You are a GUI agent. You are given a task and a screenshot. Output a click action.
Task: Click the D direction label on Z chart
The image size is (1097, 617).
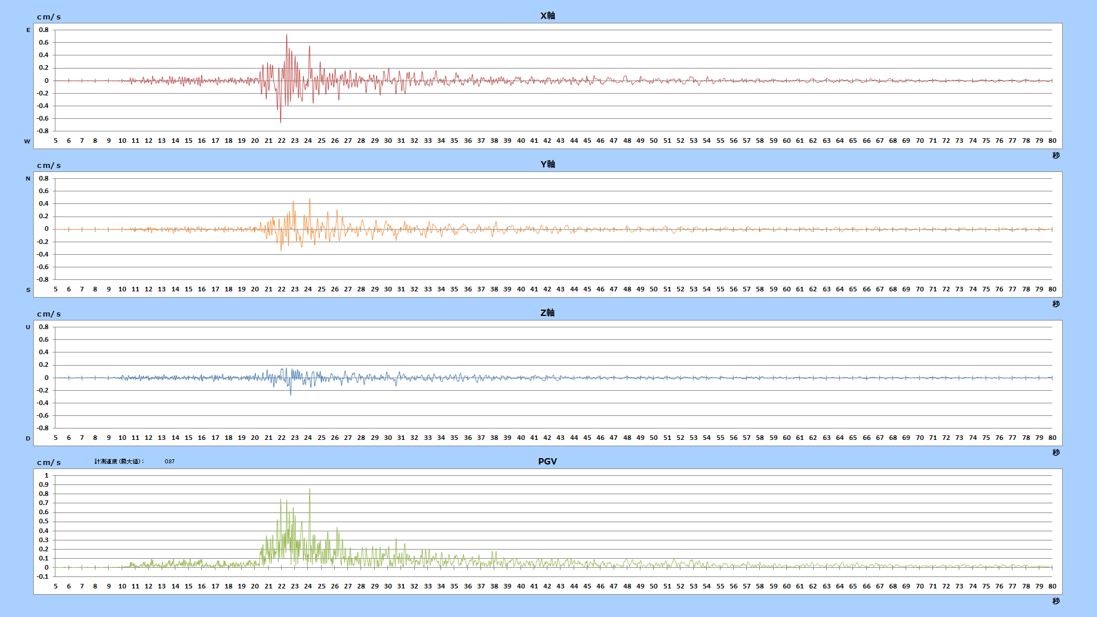pyautogui.click(x=28, y=439)
